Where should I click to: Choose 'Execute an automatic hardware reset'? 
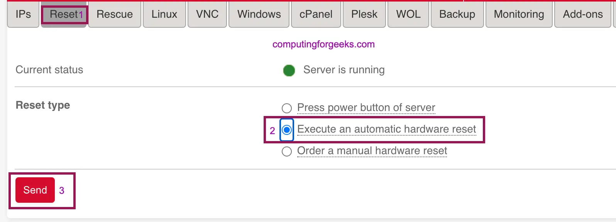[286, 129]
